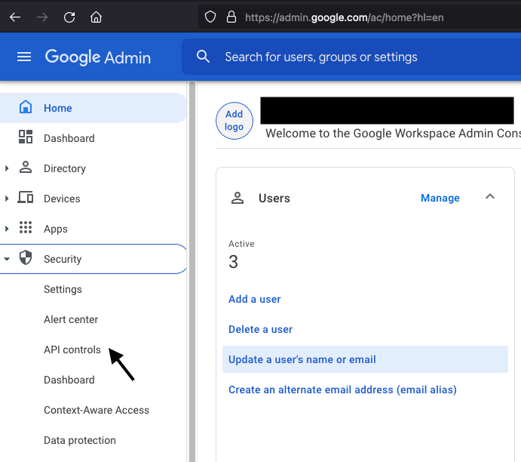Open the hamburger main menu
Screen dimensions: 521x462
click(x=24, y=57)
